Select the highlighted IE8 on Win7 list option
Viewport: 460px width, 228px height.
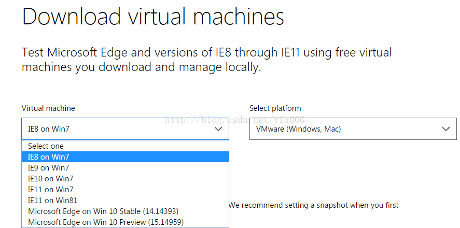point(125,157)
